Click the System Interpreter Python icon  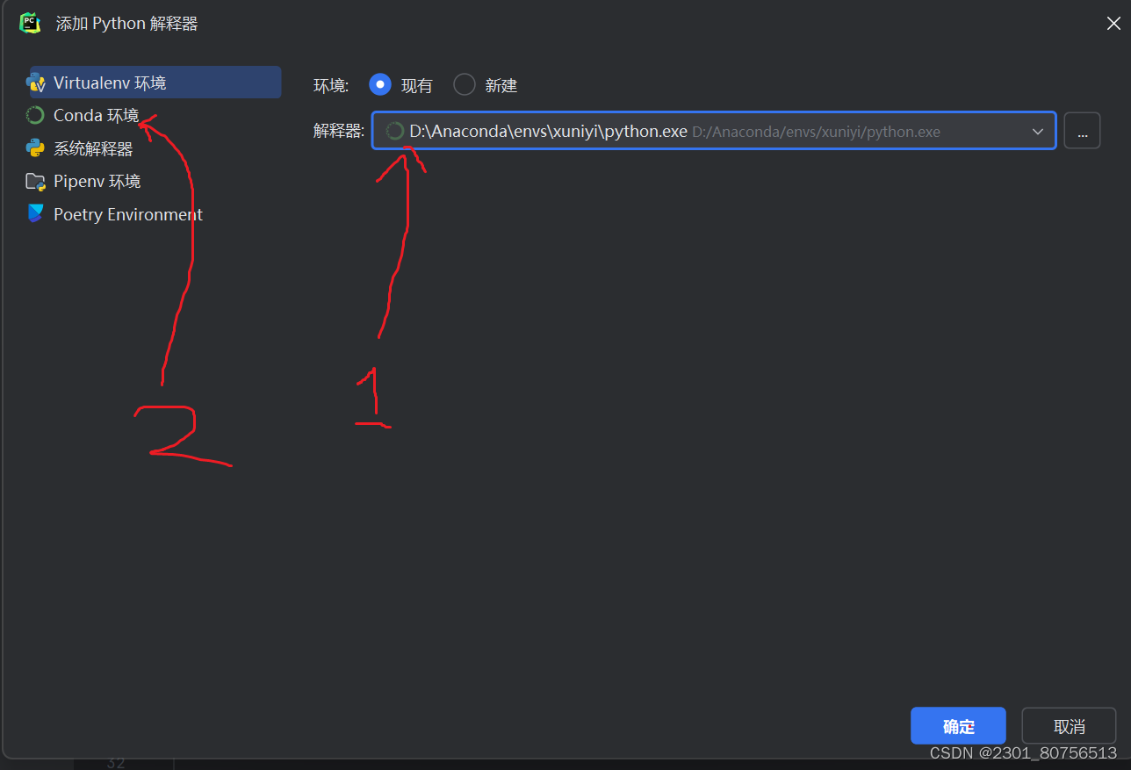point(35,148)
